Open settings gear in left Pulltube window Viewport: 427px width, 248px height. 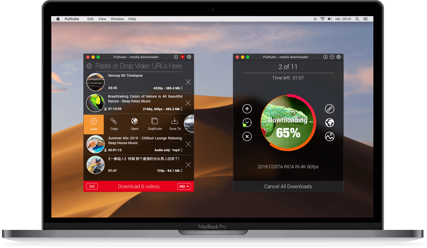click(189, 57)
